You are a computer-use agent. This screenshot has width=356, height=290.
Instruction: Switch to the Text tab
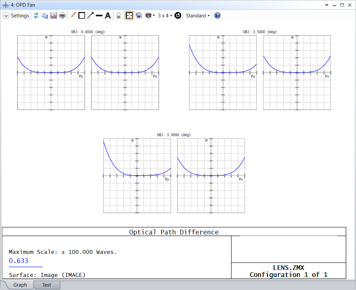click(47, 285)
